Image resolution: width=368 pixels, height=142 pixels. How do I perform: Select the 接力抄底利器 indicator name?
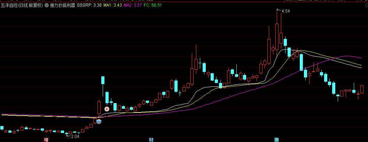pos(62,5)
